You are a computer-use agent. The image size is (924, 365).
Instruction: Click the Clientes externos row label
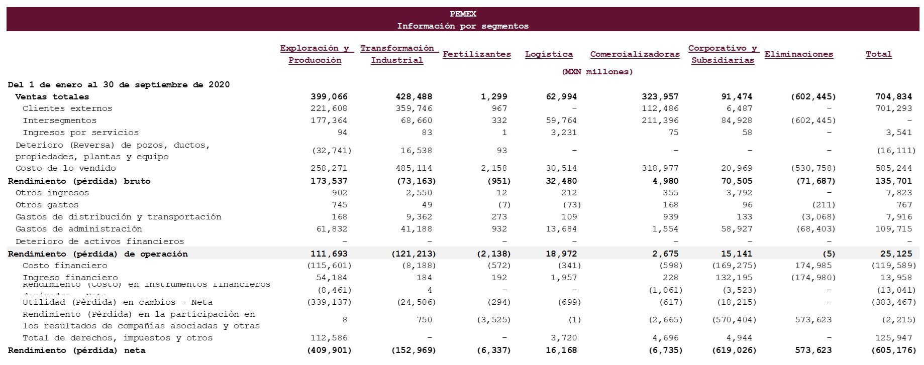67,108
